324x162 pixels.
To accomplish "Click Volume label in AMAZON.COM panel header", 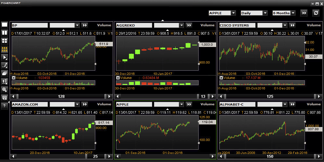I will point(104,104).
